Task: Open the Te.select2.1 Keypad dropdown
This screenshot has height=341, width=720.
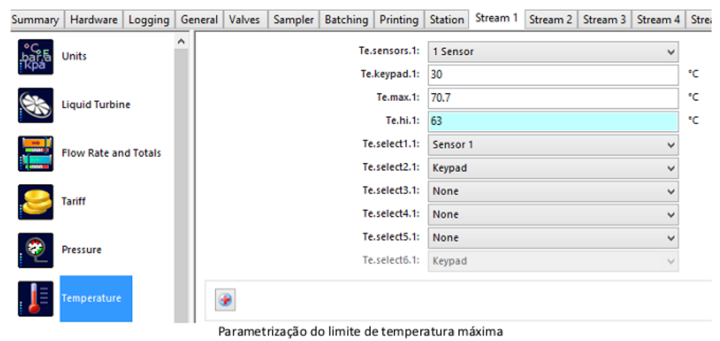Action: coord(553,168)
